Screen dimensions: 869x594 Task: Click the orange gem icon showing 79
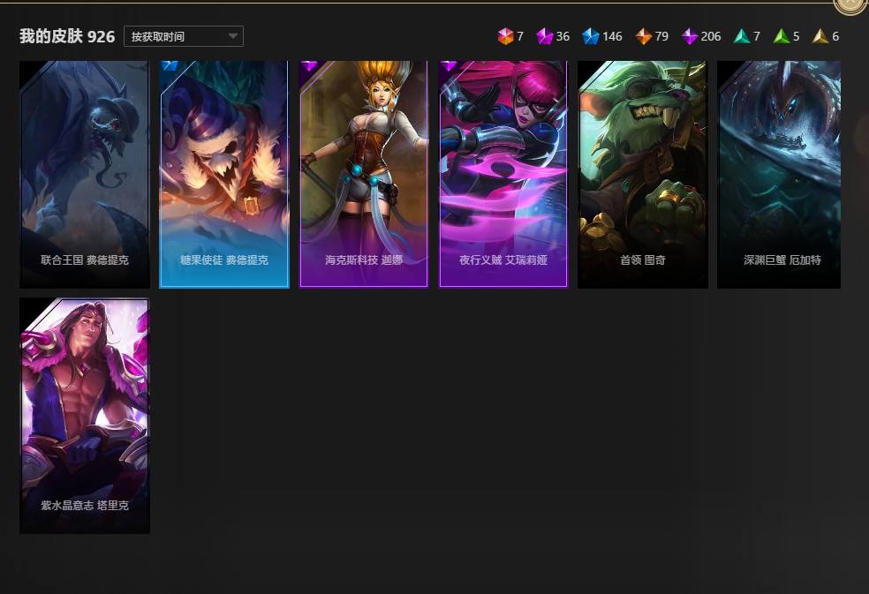(643, 36)
